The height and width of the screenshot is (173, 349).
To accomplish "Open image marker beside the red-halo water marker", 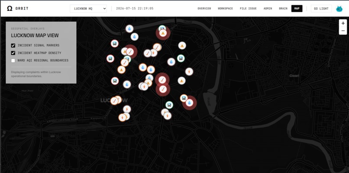I will pos(184,98).
